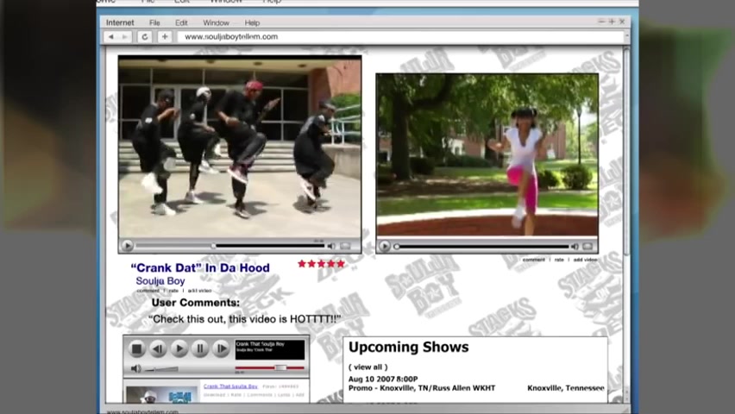Viewport: 735px width, 414px height.
Task: Click the plus button beside the address bar
Action: tap(165, 36)
